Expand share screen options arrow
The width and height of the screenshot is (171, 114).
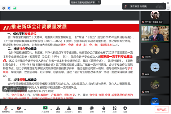(x=51, y=109)
